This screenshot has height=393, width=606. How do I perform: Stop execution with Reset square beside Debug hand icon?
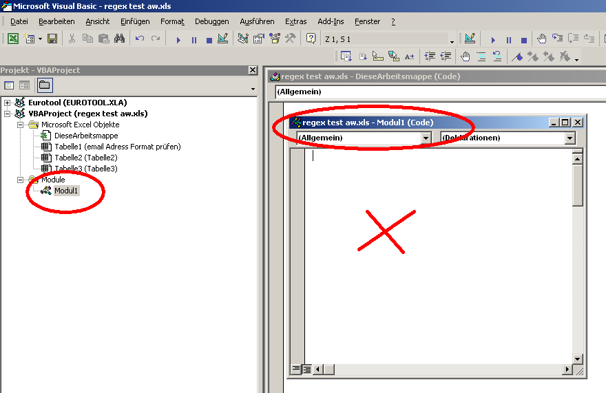coord(524,40)
